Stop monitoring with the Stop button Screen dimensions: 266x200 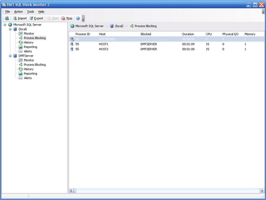coord(66,18)
